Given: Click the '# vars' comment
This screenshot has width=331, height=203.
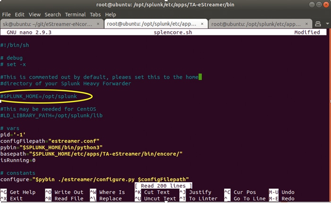Looking at the screenshot, I should click(10, 128).
